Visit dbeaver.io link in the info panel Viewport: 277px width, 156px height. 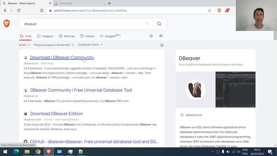[193, 115]
